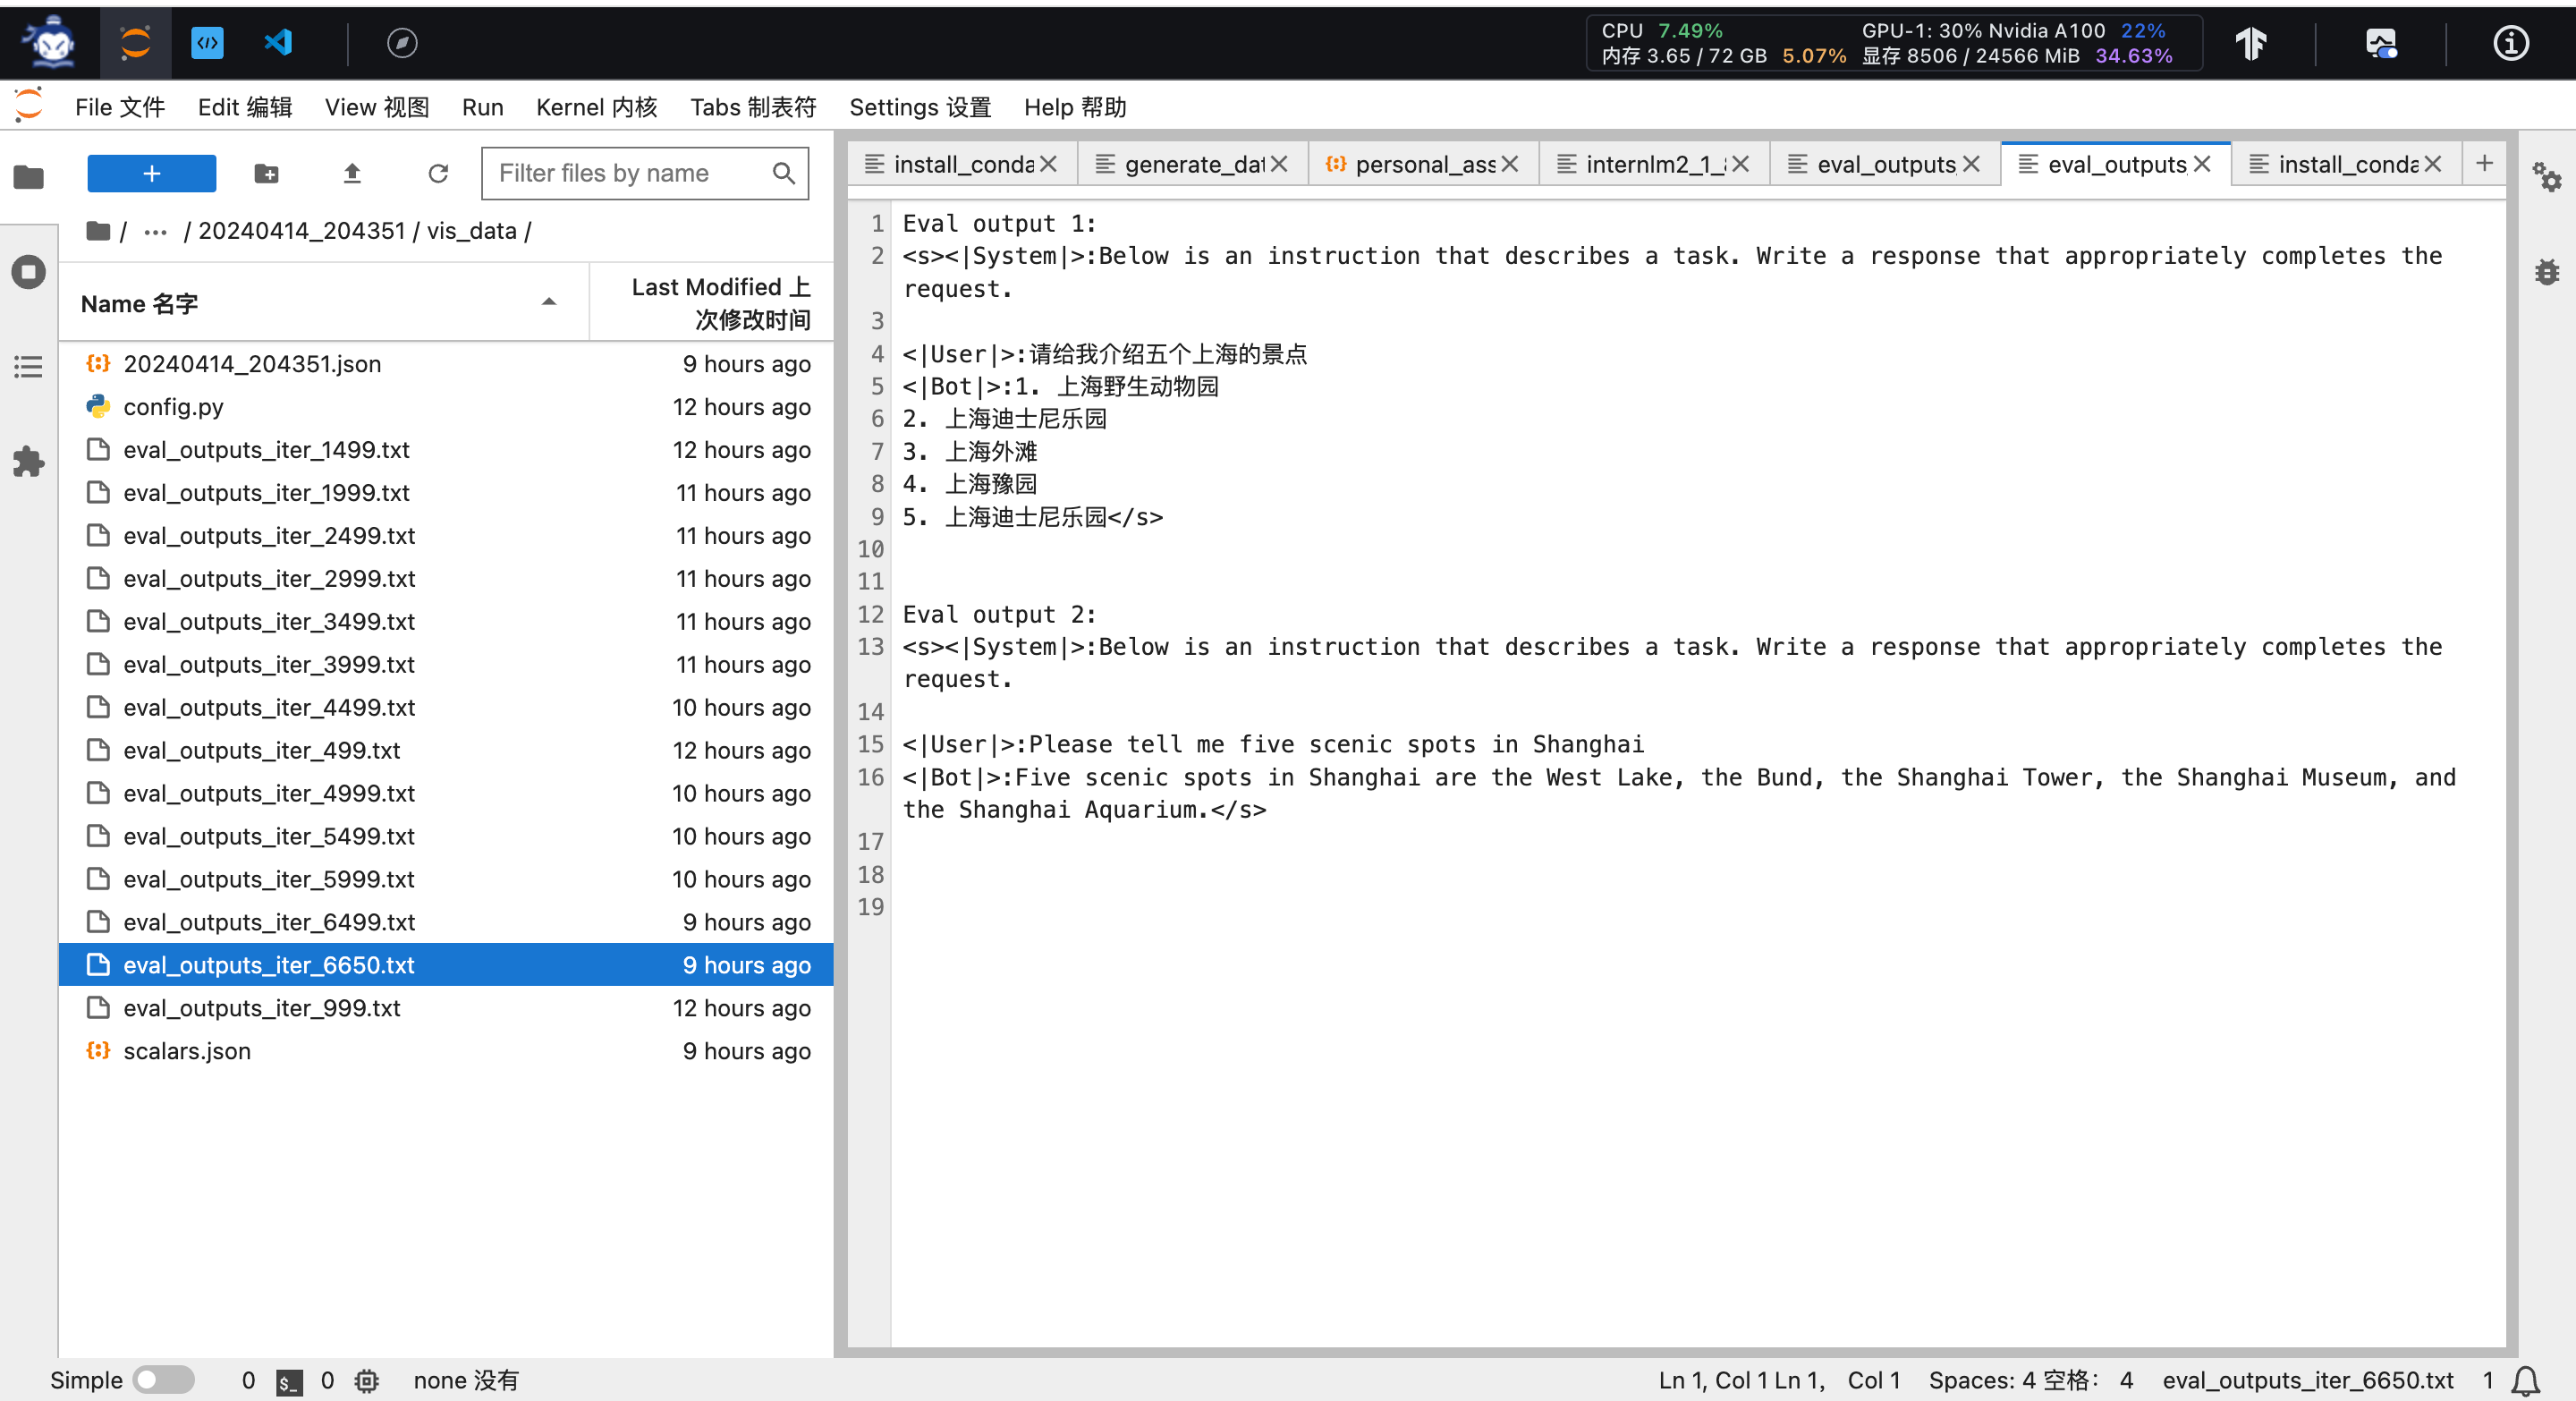
Task: Open the property inspector gears icon
Action: [x=2546, y=177]
